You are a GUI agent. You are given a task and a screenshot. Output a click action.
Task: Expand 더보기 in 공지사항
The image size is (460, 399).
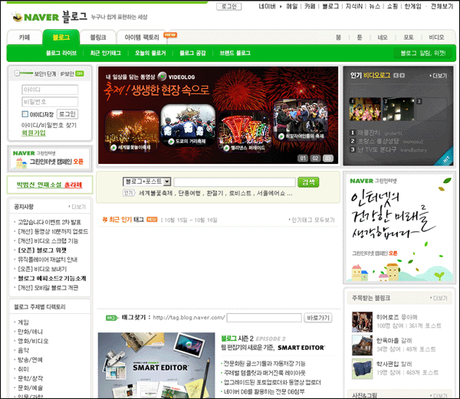77,207
